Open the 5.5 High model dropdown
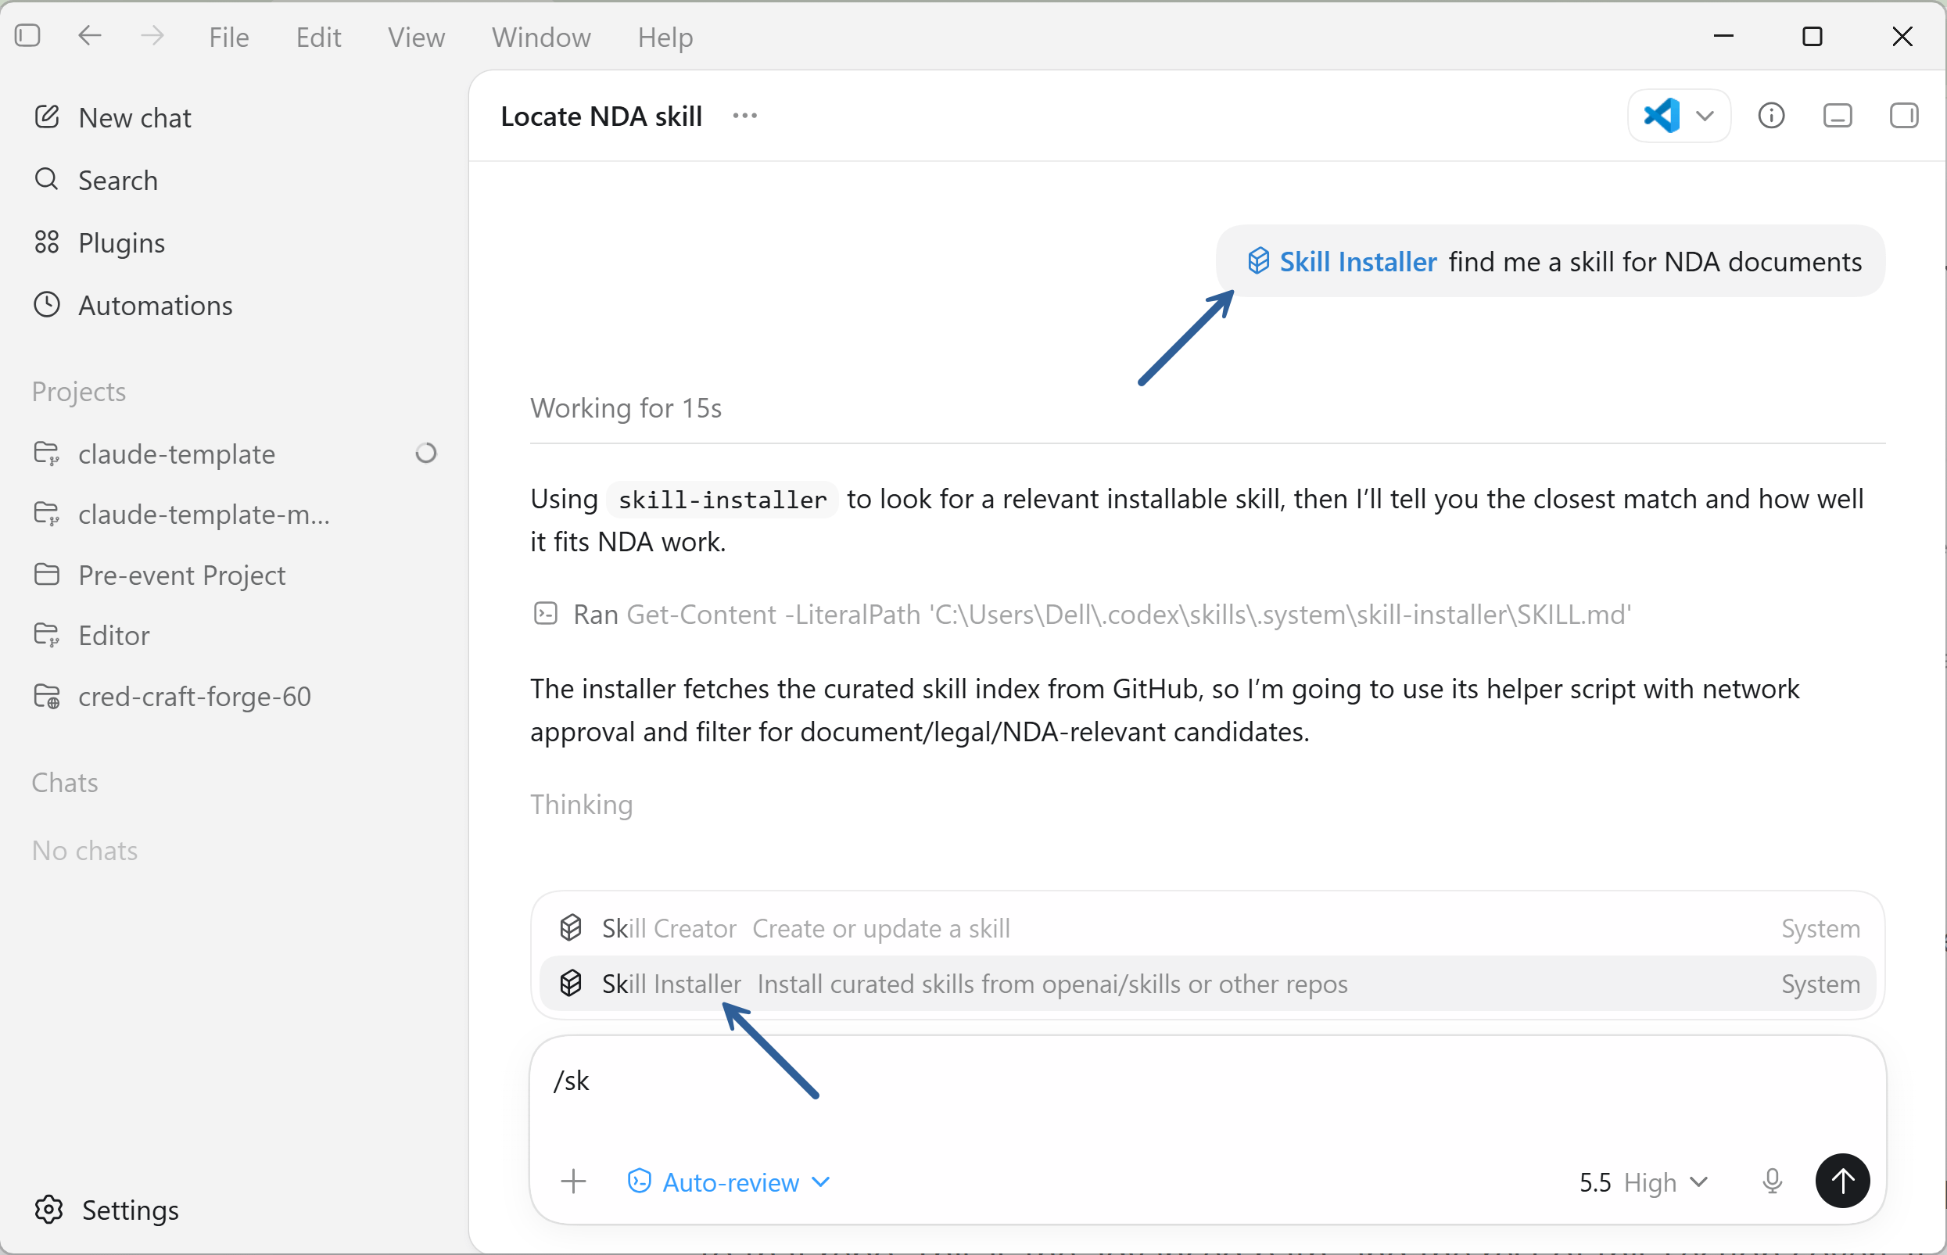Viewport: 1947px width, 1255px height. (1643, 1182)
